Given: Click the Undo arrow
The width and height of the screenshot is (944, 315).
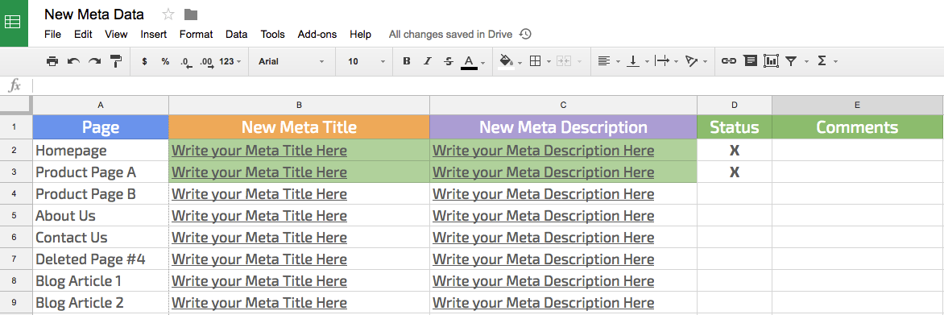Looking at the screenshot, I should pyautogui.click(x=73, y=61).
